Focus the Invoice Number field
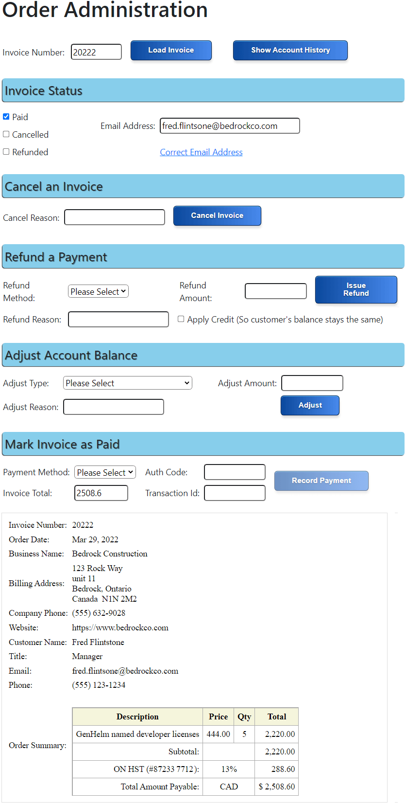 pos(96,52)
